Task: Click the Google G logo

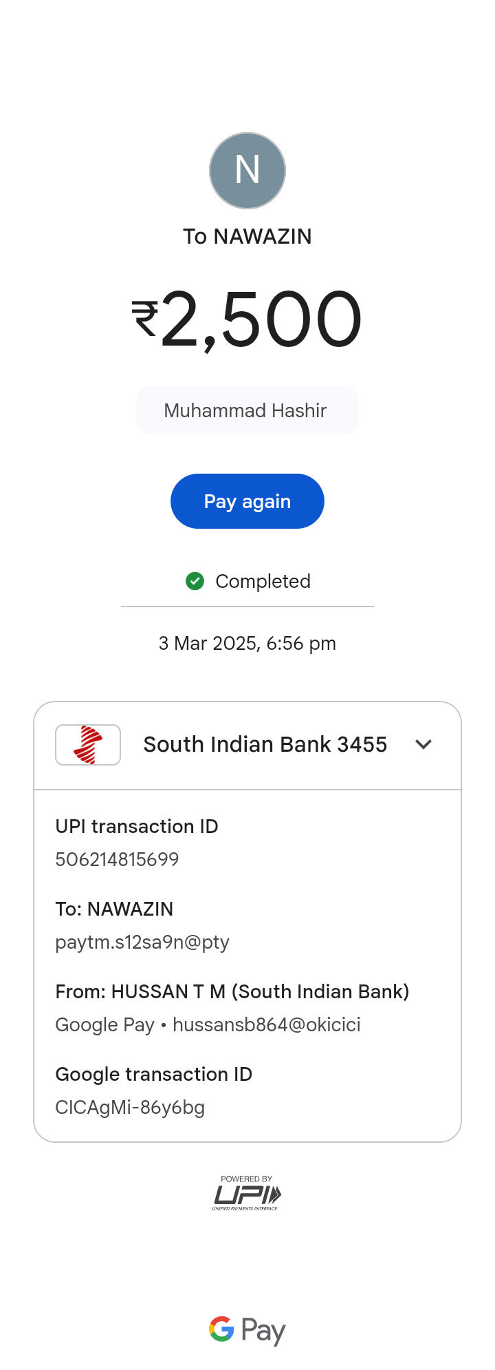Action: pos(221,1329)
